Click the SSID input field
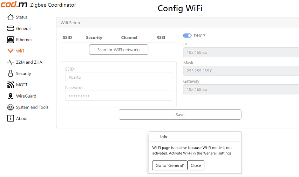This screenshot has width=299, height=177. 118,77
